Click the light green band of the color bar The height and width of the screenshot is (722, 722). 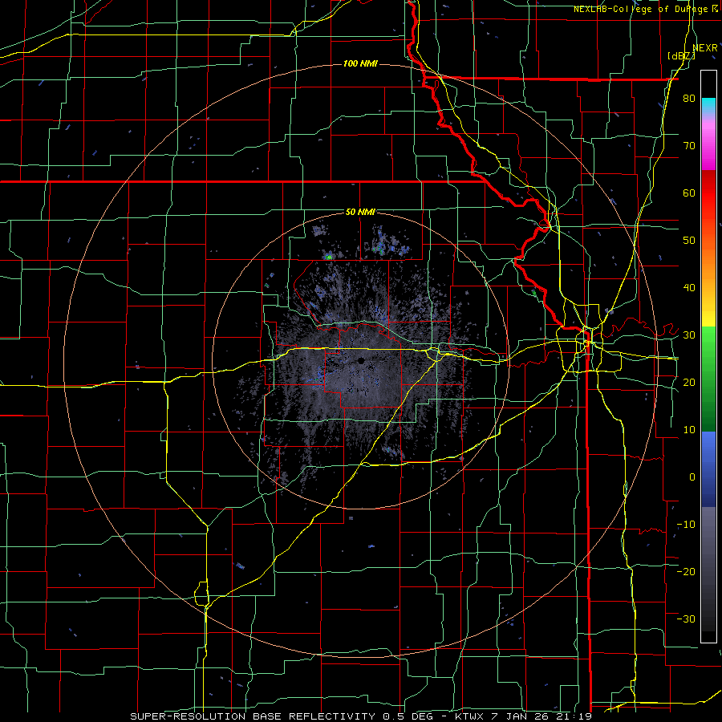click(708, 341)
